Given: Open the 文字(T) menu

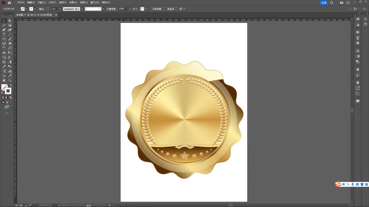Looking at the screenshot, I should (52, 3).
